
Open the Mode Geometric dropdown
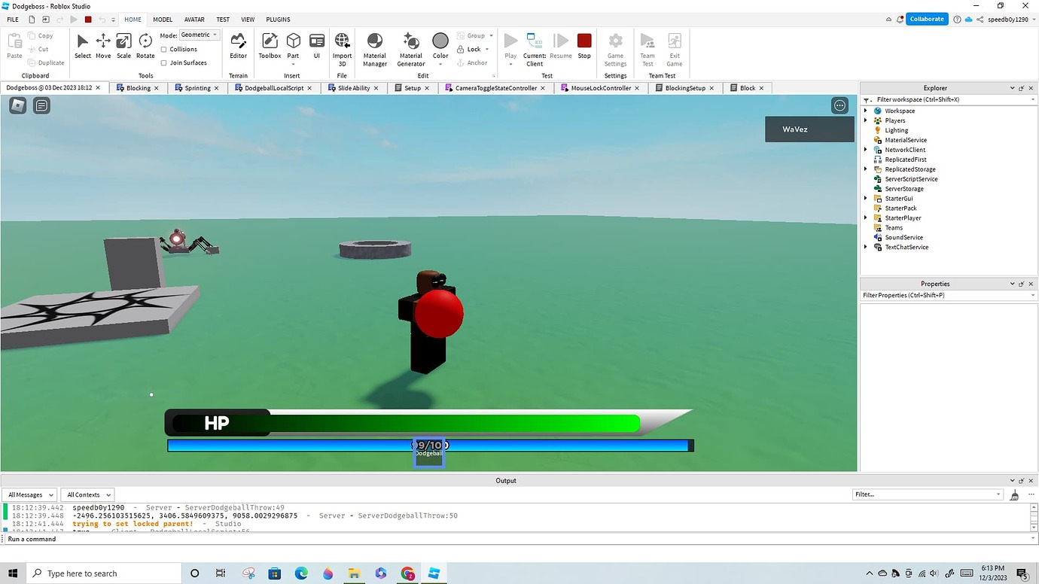click(x=199, y=35)
